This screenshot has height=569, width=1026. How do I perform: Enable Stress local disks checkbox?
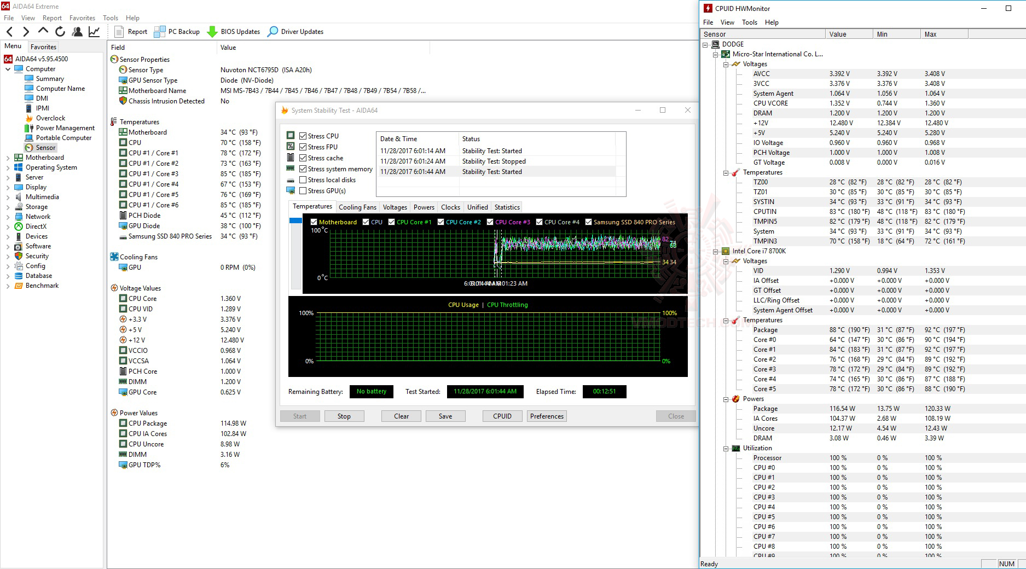click(303, 179)
